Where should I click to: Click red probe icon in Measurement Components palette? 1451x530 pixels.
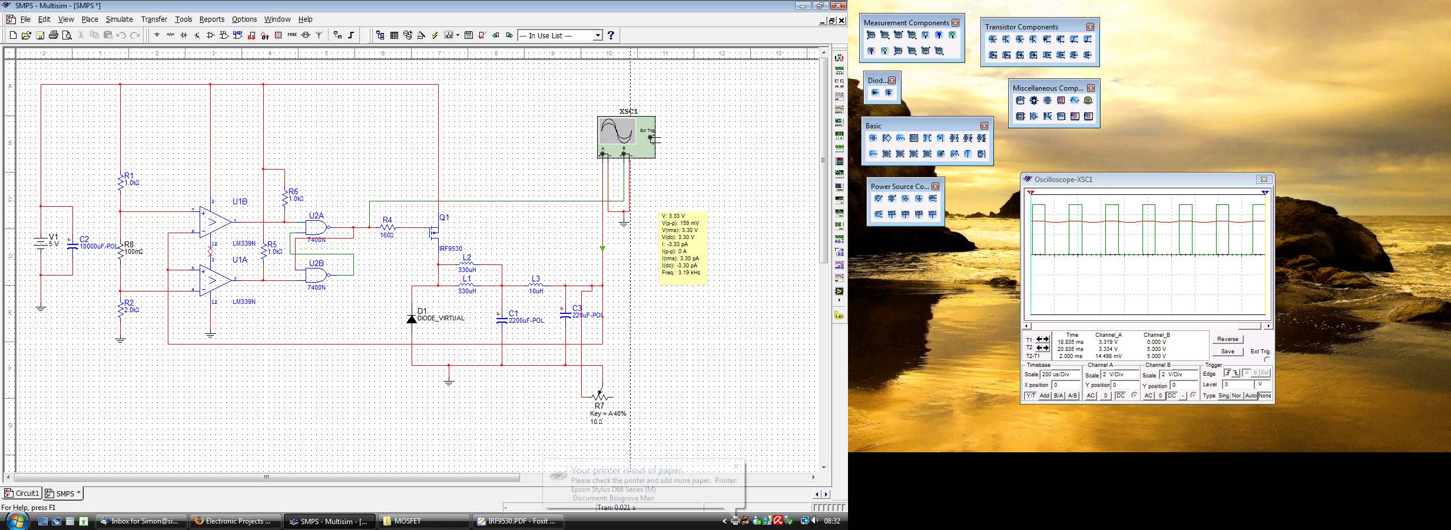[x=872, y=51]
